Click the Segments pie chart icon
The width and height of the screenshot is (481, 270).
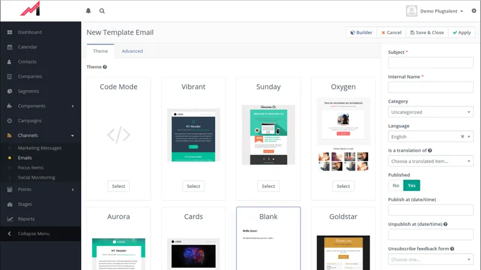[10, 91]
